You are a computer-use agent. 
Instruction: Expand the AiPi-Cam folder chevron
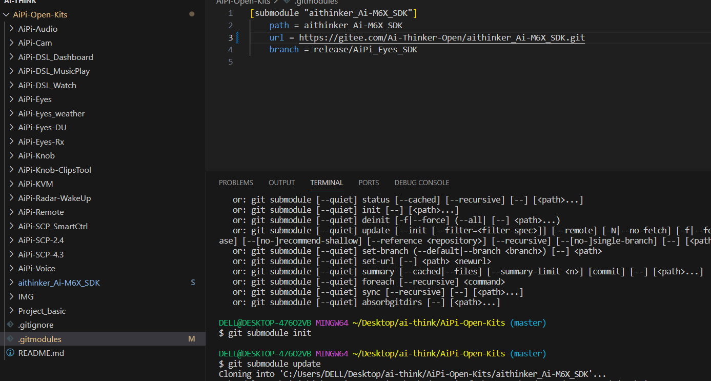coord(11,43)
